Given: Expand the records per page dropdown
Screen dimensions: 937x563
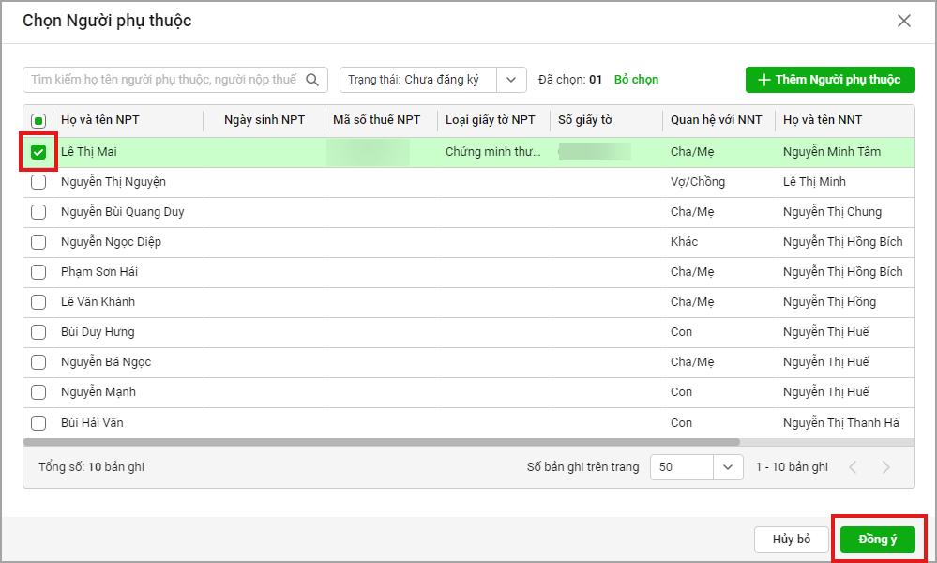Looking at the screenshot, I should 728,466.
